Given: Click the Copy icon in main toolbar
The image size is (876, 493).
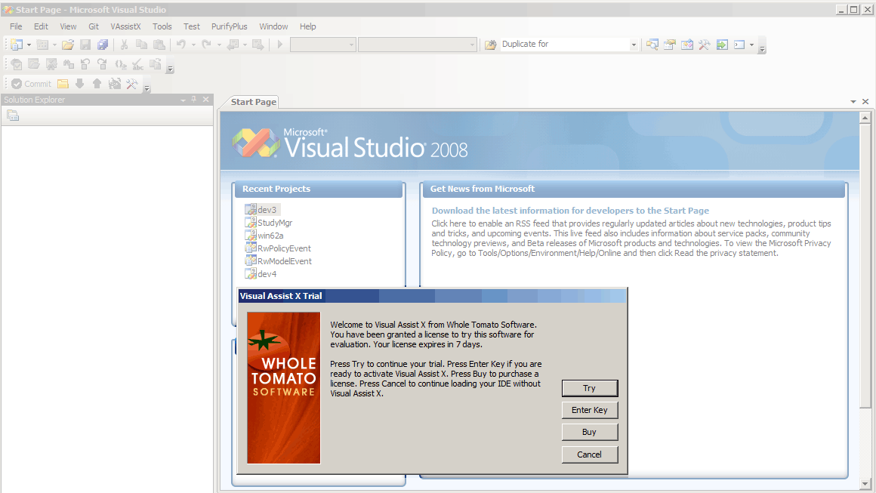Looking at the screenshot, I should point(141,45).
